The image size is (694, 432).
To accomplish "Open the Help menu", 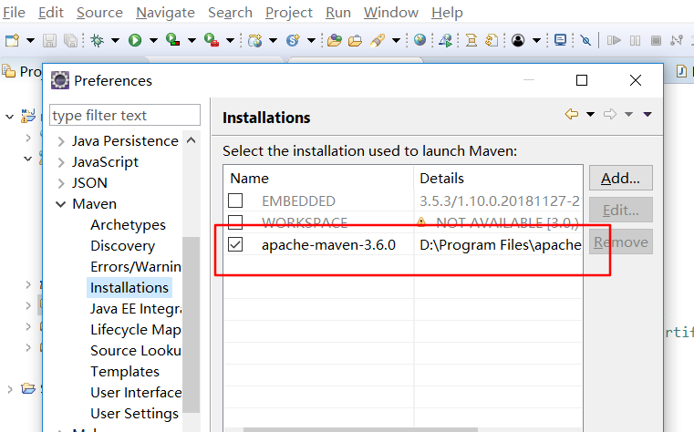I will click(447, 13).
